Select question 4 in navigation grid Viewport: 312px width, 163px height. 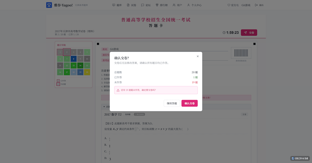(80, 52)
